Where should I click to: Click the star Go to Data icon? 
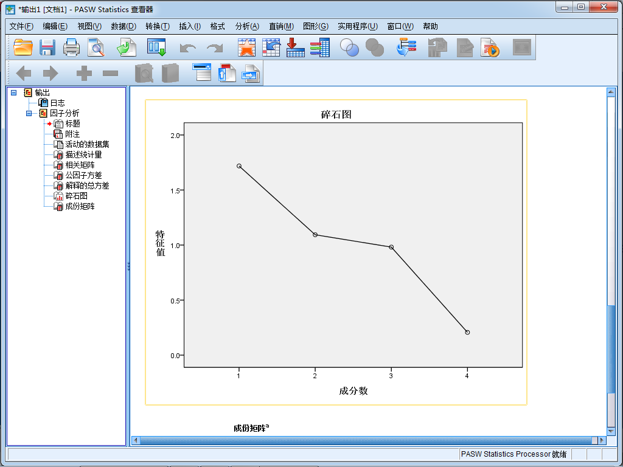[x=247, y=47]
